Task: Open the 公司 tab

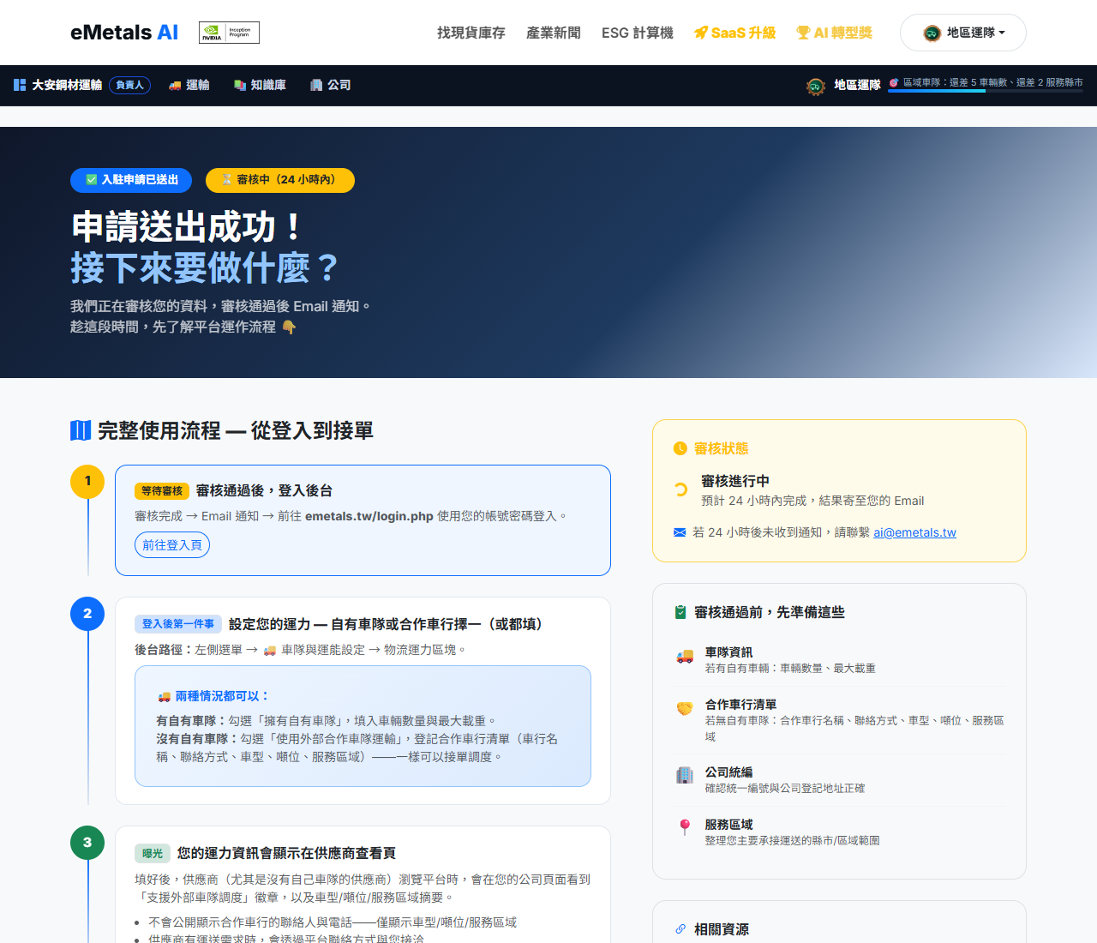Action: [330, 85]
